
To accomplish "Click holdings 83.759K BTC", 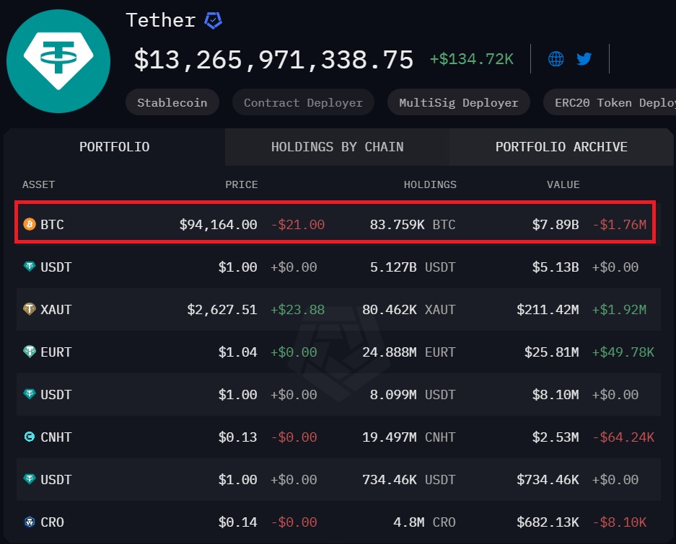I will pyautogui.click(x=413, y=224).
